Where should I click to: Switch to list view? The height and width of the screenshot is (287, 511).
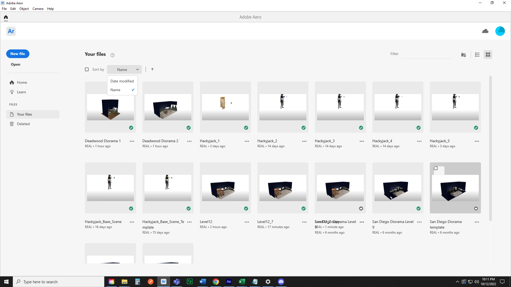pos(477,55)
